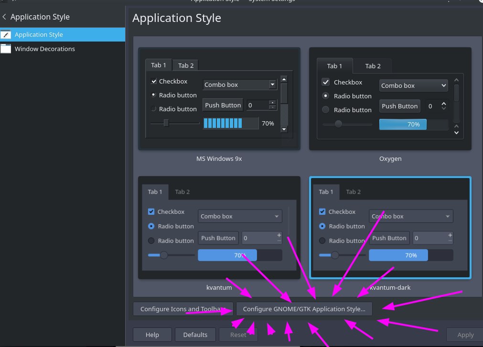Viewport: 483px width, 347px height.
Task: Select first radio button in kvantum preview
Action: tap(151, 226)
